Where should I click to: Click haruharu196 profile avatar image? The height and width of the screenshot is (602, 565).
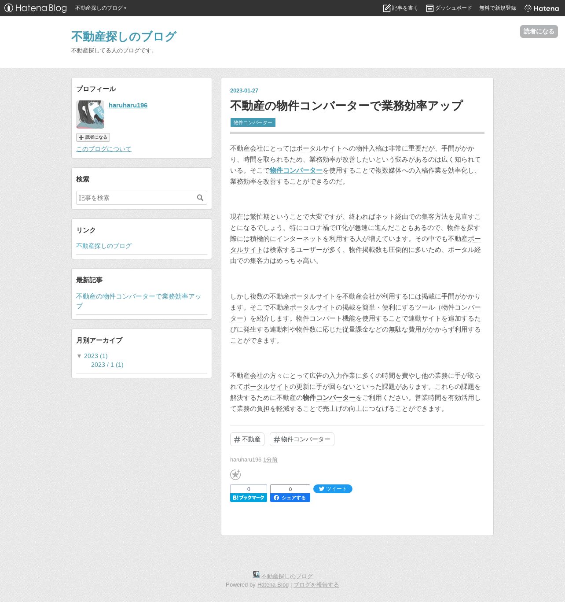90,114
